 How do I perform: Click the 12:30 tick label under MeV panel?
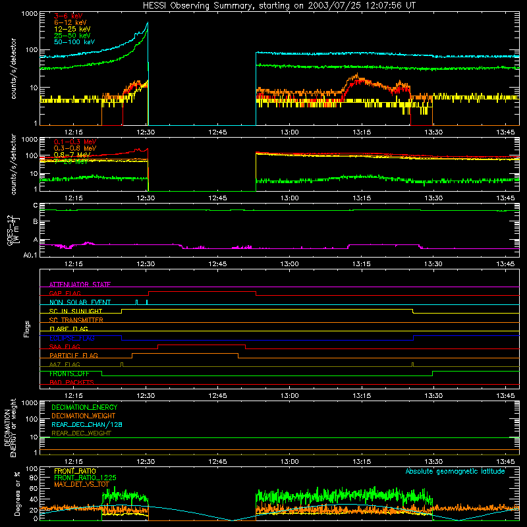(146, 198)
